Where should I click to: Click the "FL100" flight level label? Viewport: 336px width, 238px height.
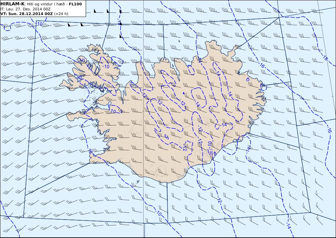pos(75,4)
